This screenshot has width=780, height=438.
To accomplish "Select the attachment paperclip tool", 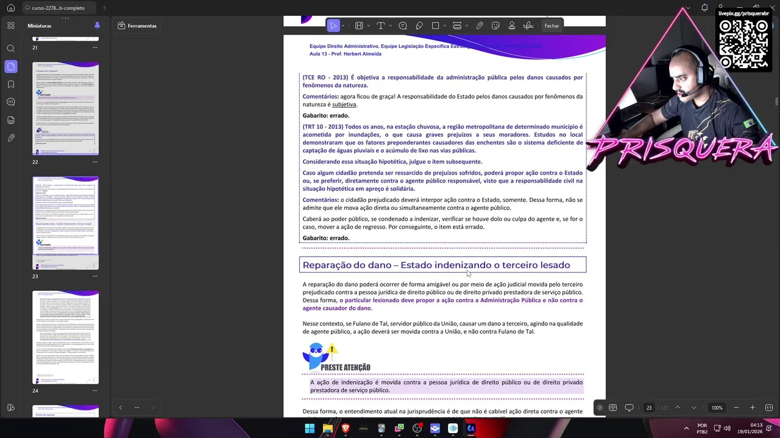I will tap(480, 26).
